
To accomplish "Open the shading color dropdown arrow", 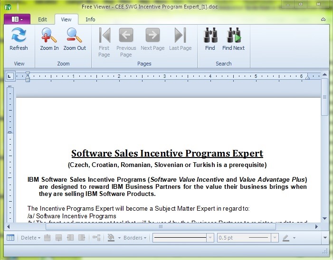I will pyautogui.click(x=119, y=238).
